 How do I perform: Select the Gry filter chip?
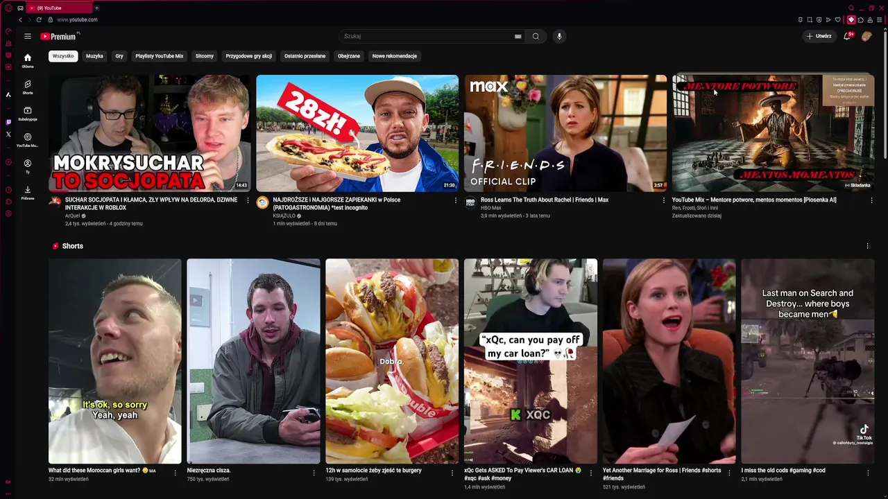click(x=119, y=56)
